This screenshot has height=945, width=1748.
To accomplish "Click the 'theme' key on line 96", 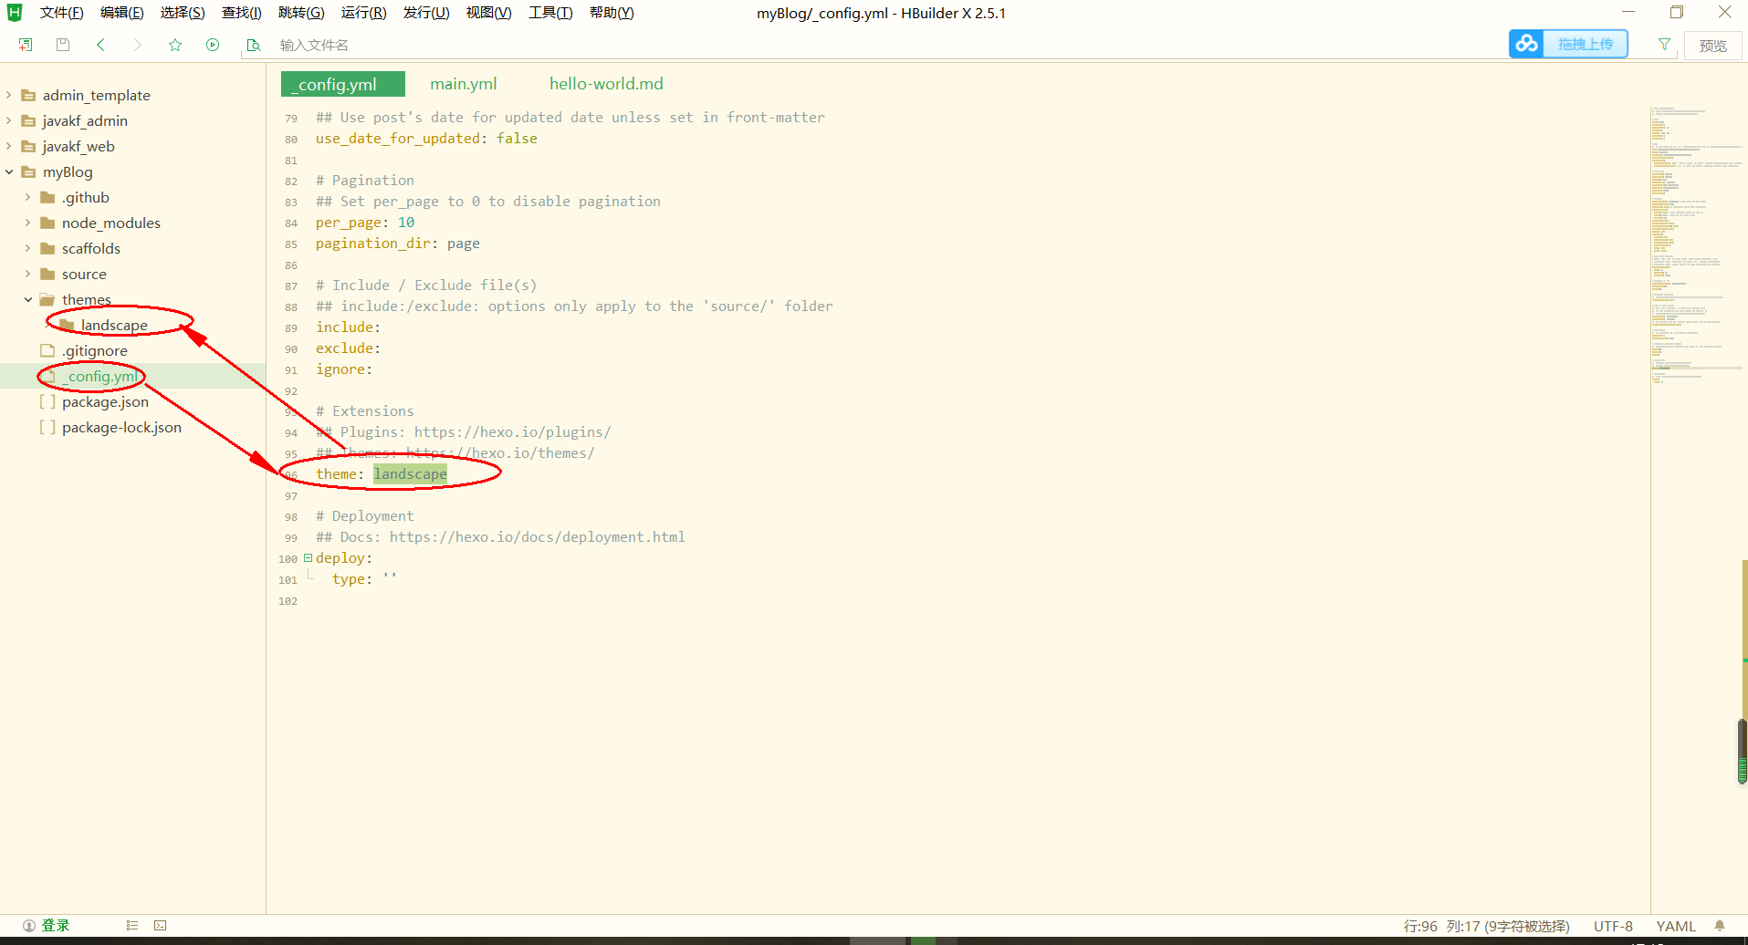I will pos(336,474).
